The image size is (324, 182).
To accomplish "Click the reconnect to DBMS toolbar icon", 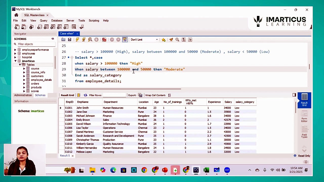I will point(82,27).
